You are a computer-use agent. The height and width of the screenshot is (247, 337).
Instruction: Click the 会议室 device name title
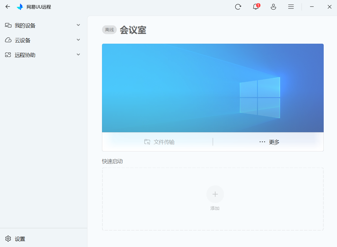pos(133,30)
